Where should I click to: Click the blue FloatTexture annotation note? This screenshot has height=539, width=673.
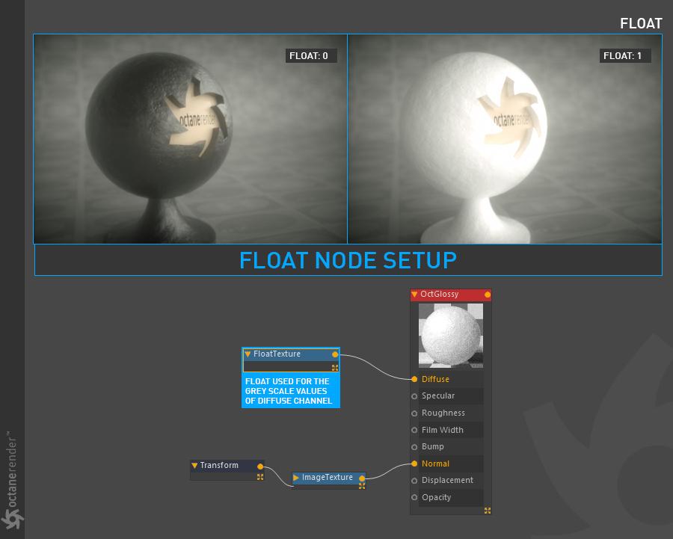pos(291,391)
